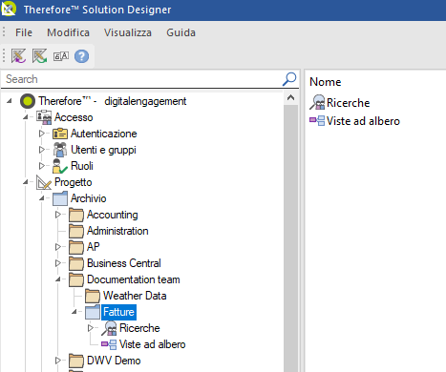Click the first design toolbar icon with purple arrow
Image resolution: width=446 pixels, height=372 pixels.
[18, 56]
